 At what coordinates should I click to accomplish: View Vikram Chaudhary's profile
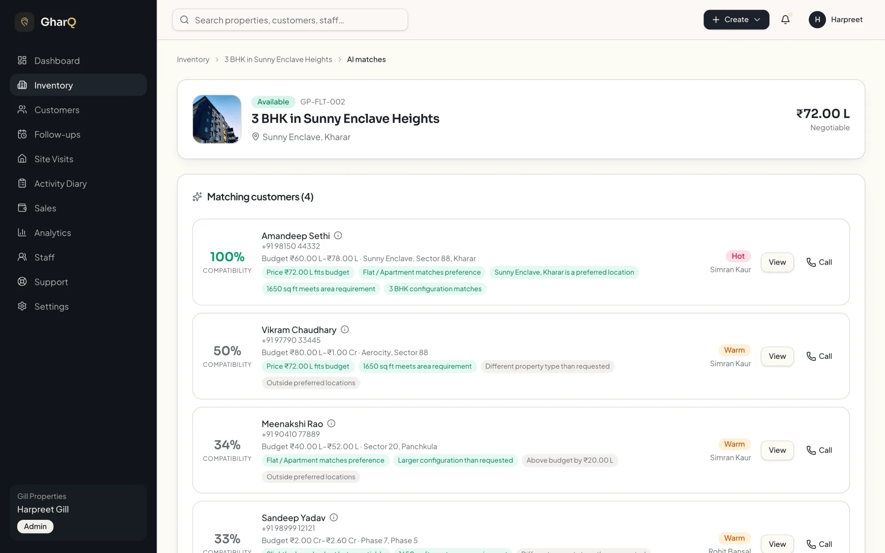[777, 356]
